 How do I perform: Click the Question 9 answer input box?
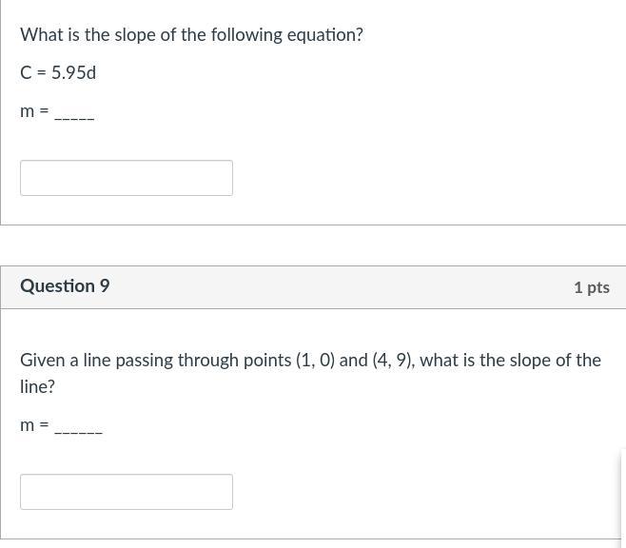pos(126,492)
